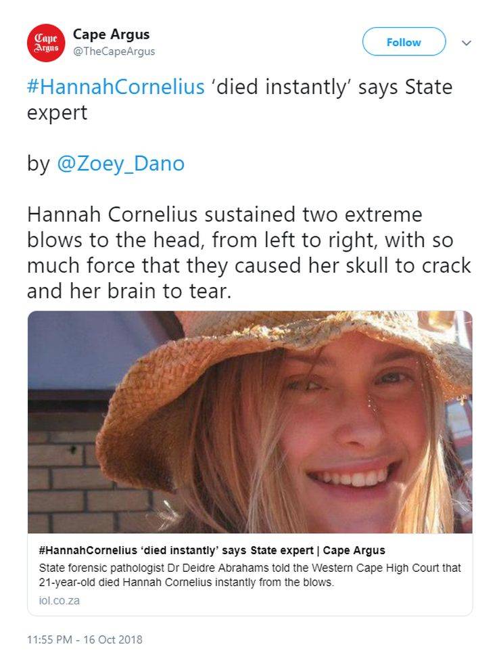This screenshot has height=653, width=497.
Task: Open the tweet options chevron menu
Action: (467, 43)
